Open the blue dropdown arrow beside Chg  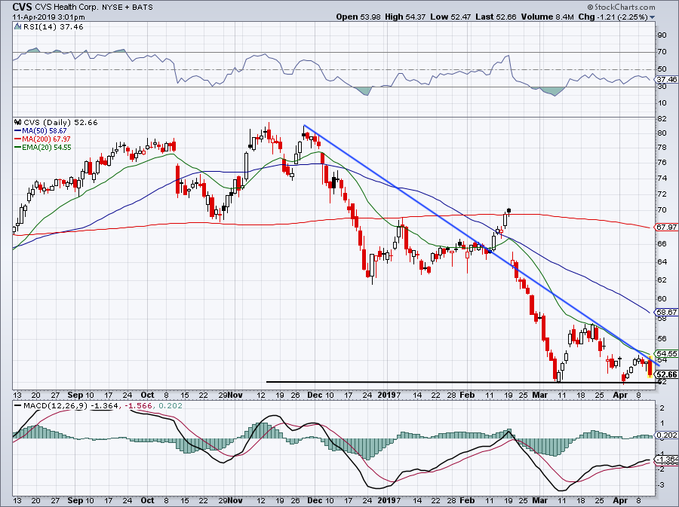click(x=652, y=17)
